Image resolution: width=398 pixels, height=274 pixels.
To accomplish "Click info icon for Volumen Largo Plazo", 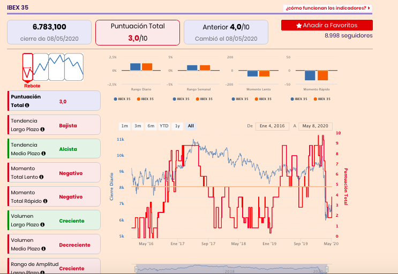I will [x=42, y=225].
